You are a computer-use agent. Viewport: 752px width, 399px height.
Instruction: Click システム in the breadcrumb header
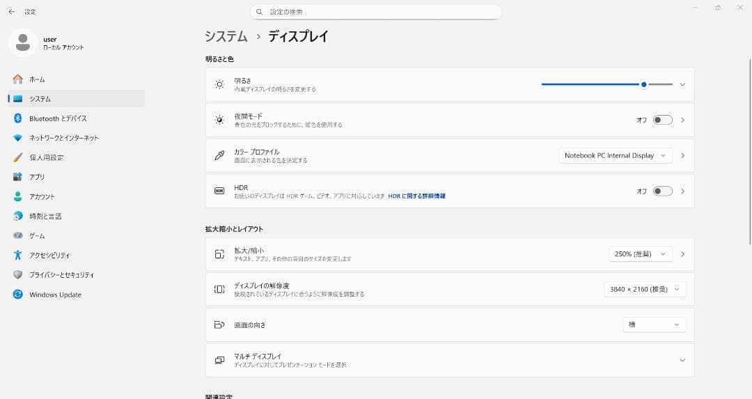(226, 36)
